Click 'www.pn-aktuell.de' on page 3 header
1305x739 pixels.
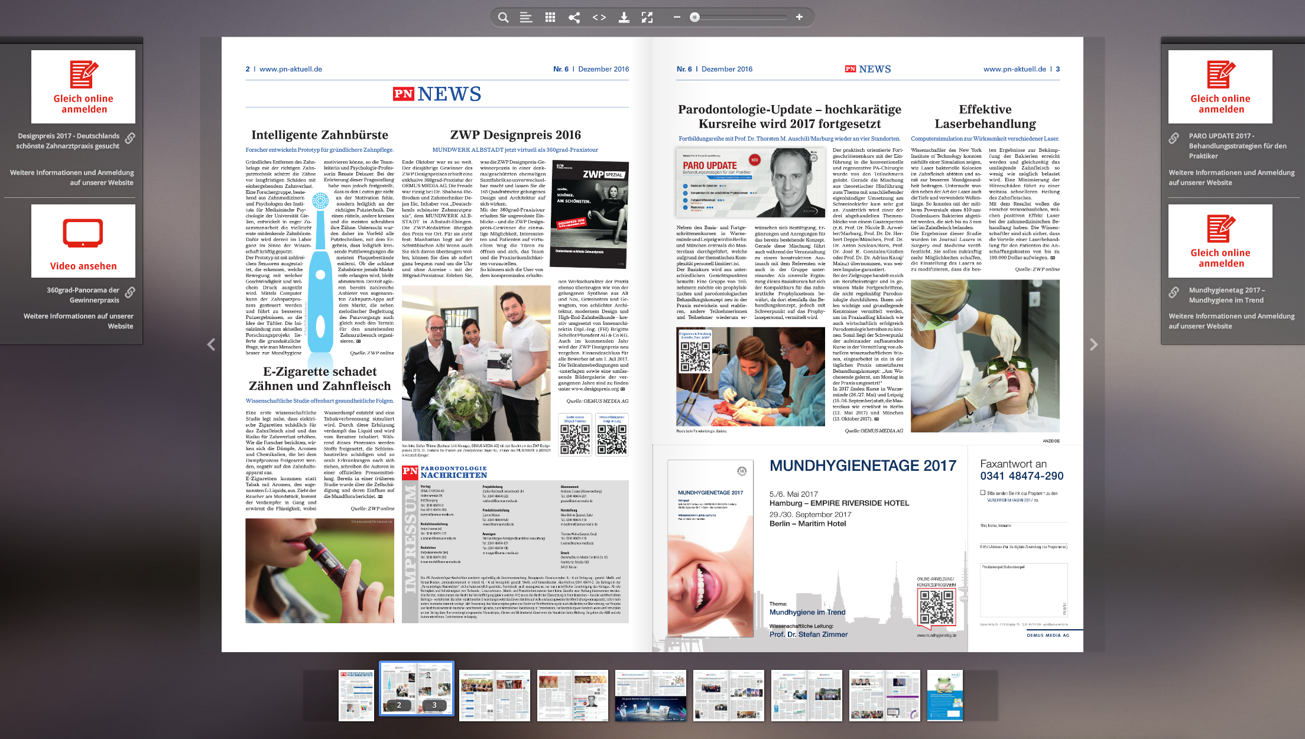[1015, 69]
